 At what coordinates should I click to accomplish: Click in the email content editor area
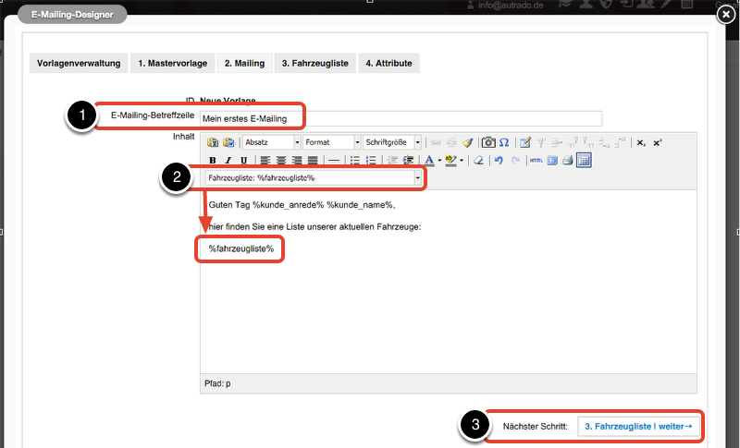coord(449,282)
